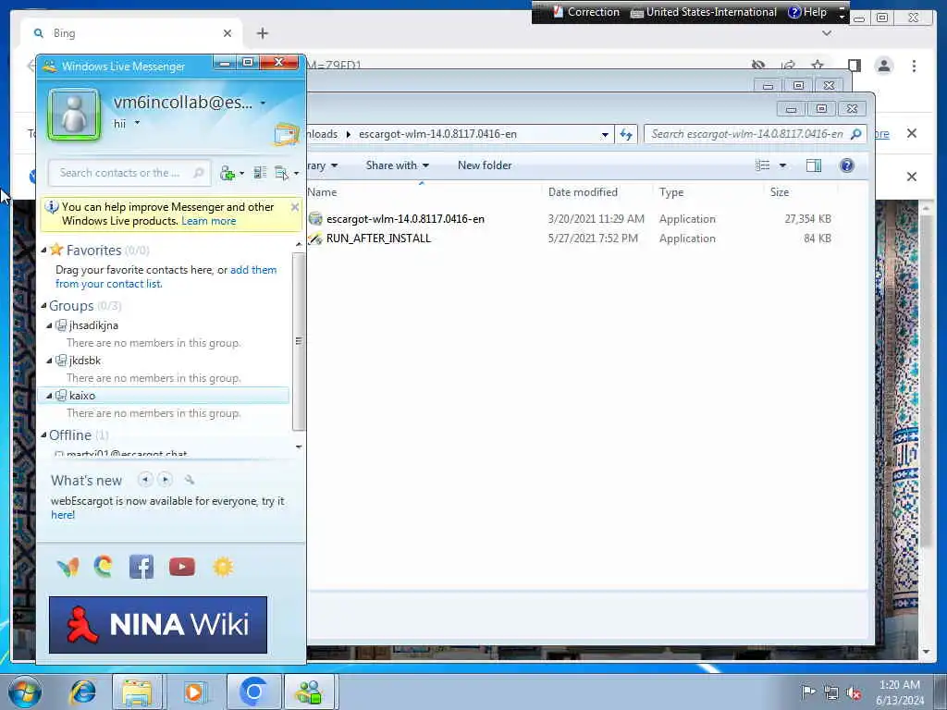Image resolution: width=947 pixels, height=710 pixels.
Task: Open the Explorer address bar history dropdown
Action: pos(605,135)
